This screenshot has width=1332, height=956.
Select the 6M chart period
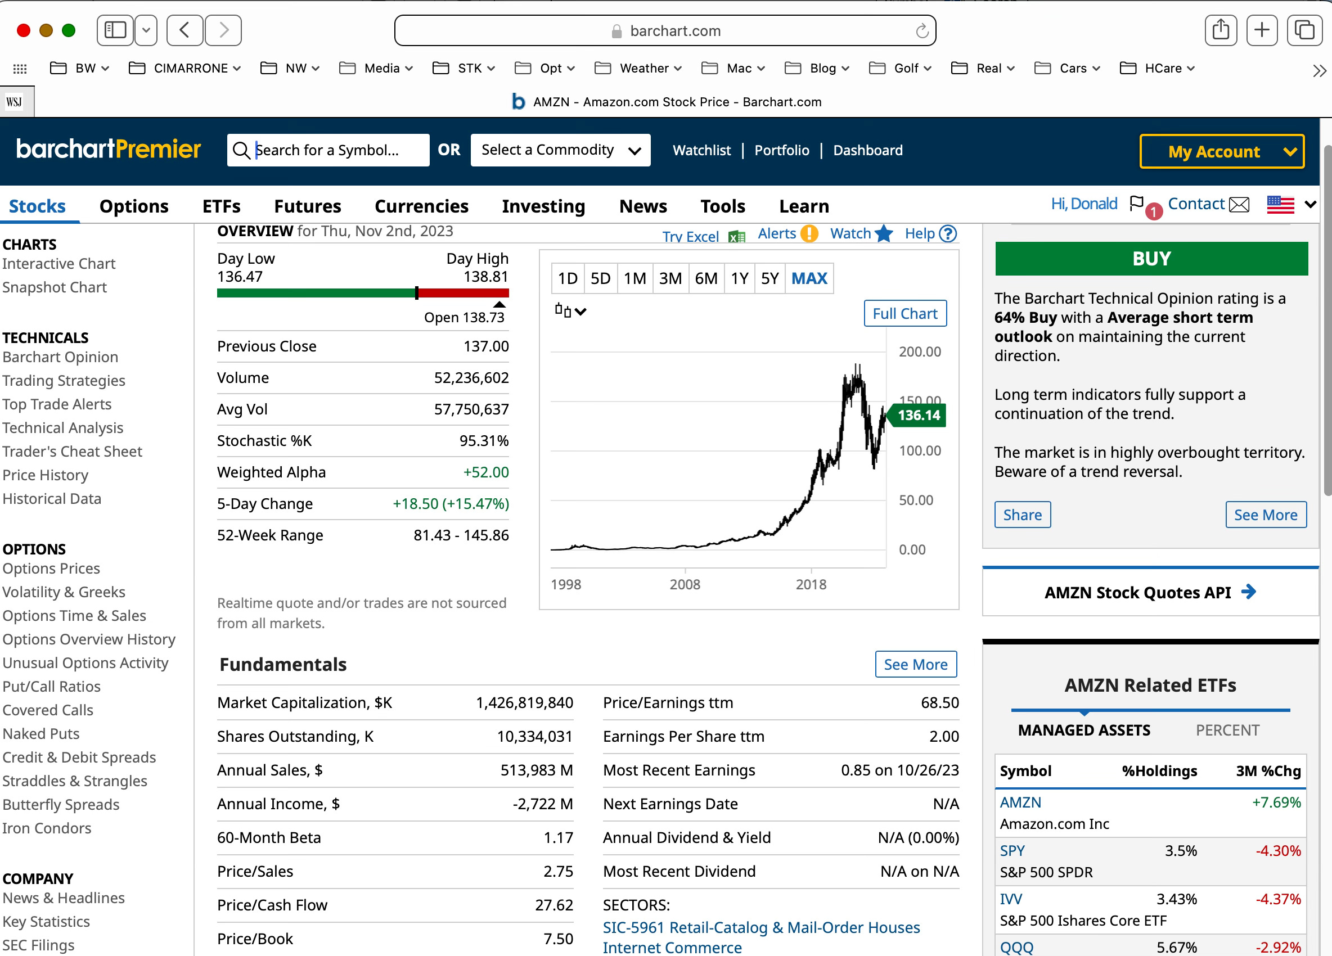(706, 278)
